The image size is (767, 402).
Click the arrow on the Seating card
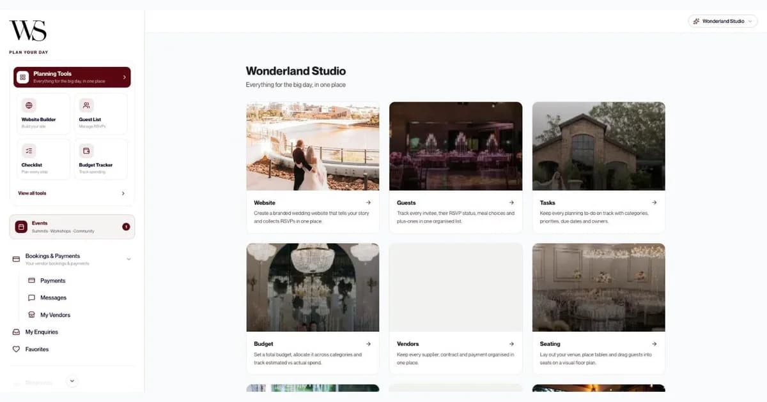(x=655, y=343)
